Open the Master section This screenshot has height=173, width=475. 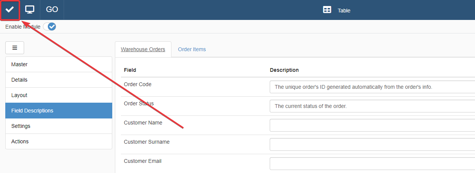pyautogui.click(x=59, y=64)
